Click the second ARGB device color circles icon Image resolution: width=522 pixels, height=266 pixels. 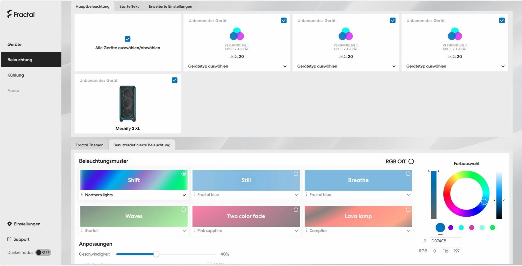point(346,34)
